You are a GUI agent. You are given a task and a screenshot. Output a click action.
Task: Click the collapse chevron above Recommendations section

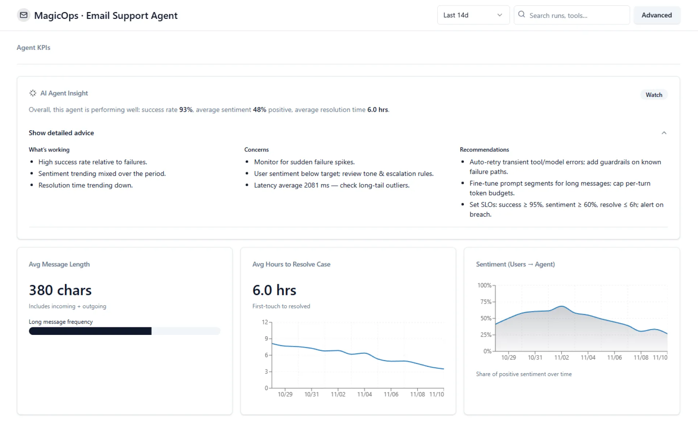pos(664,133)
